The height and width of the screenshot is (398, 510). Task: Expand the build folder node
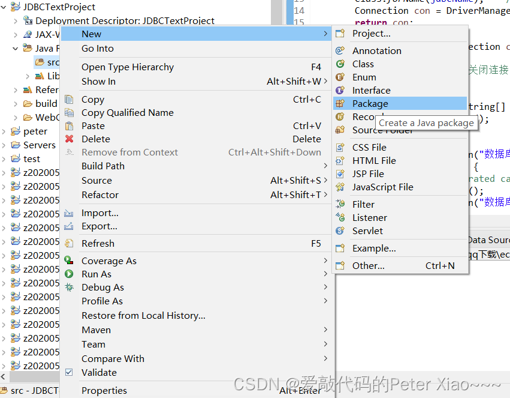click(16, 104)
